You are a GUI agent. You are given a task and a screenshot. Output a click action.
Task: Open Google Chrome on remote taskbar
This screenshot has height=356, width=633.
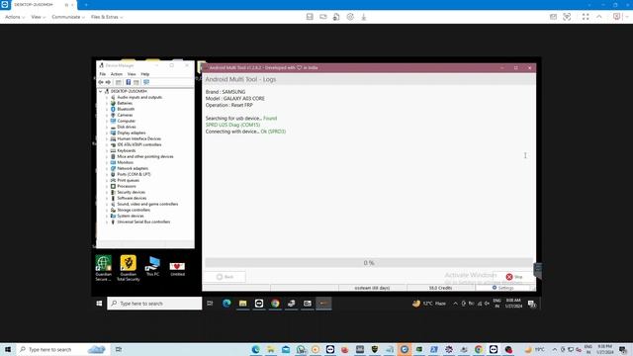tap(275, 304)
